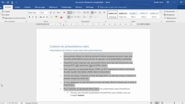The width and height of the screenshot is (185, 104).
Task: Switch to the Mise en page tab
Action: coord(40,7)
